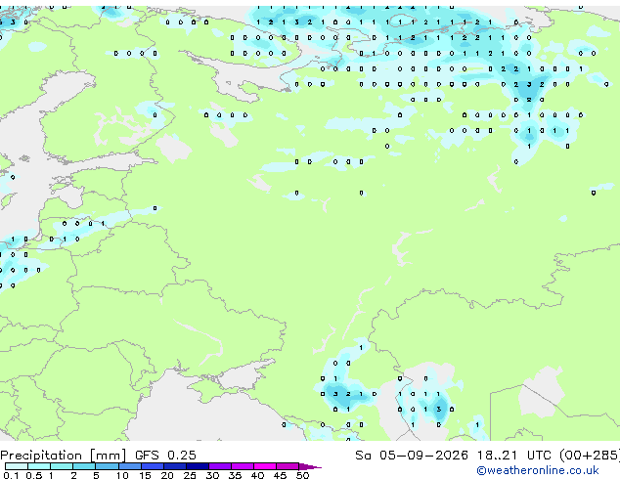620x479 pixels.
Task: Click the 35–40 mm legend color swatch
Action: coord(243,466)
